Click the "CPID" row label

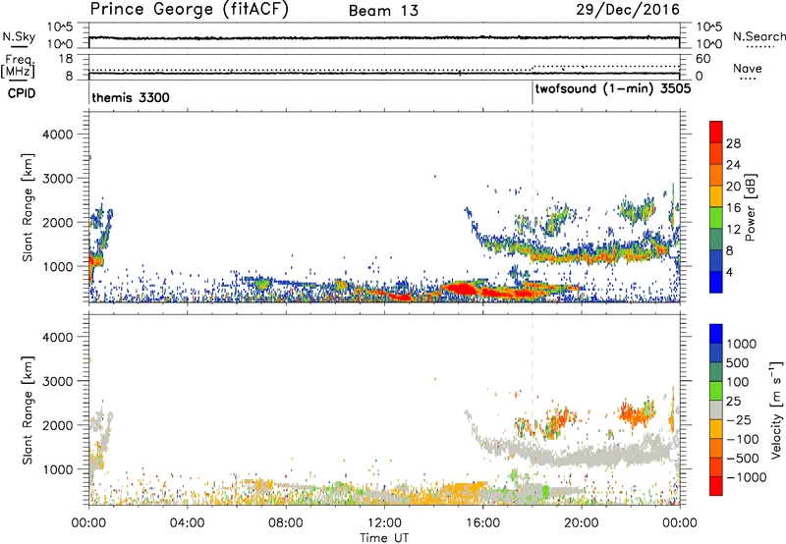(22, 93)
